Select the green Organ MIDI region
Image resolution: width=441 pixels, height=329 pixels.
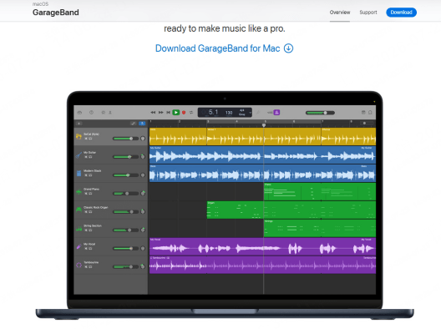click(291, 210)
